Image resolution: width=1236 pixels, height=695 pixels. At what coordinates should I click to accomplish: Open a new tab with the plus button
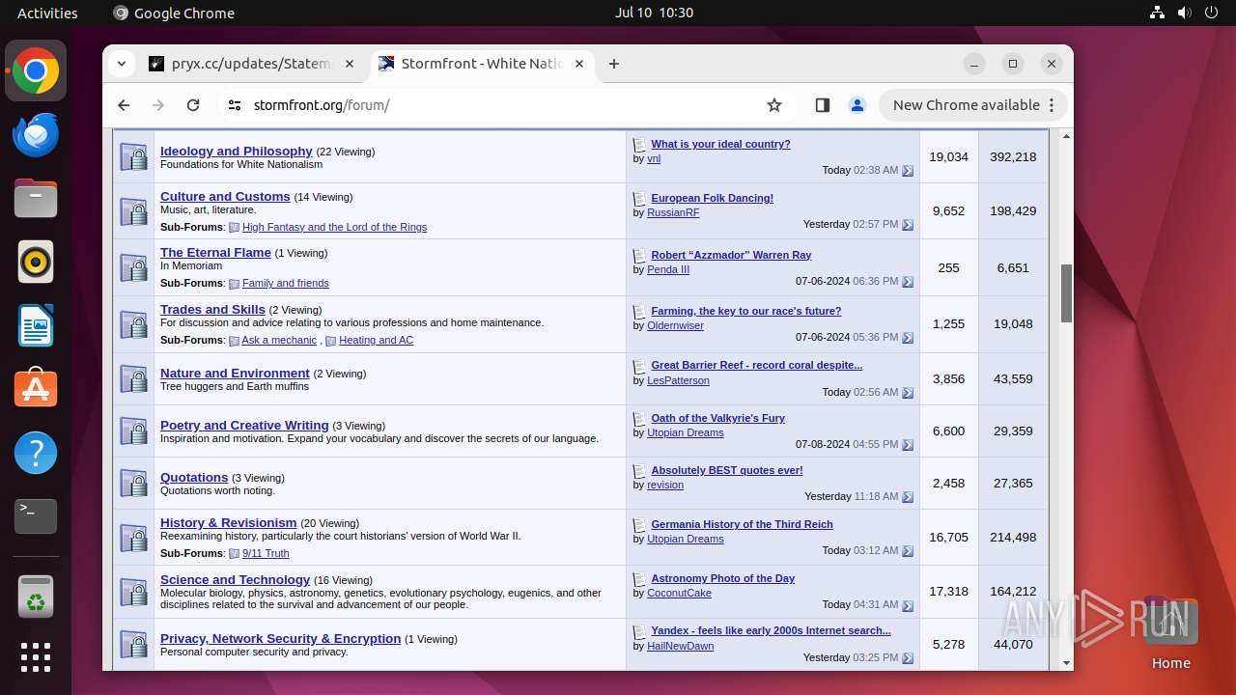pyautogui.click(x=614, y=64)
